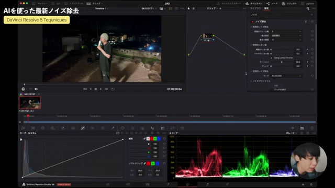Toggle the エフェクト panel in top bar
Viewport: 335px width, 188px height.
coord(289,4)
